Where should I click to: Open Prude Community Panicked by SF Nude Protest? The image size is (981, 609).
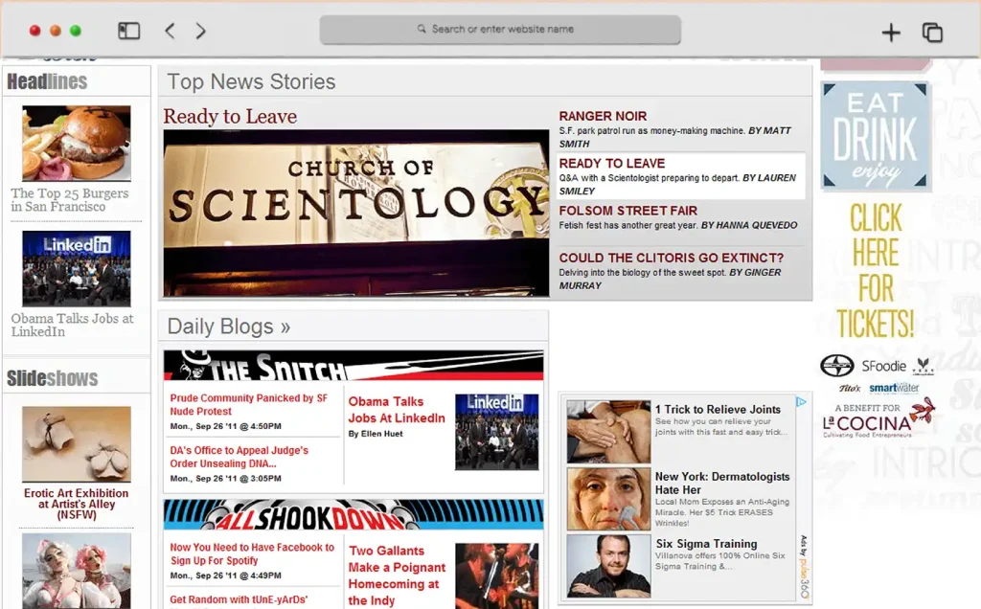click(x=249, y=404)
